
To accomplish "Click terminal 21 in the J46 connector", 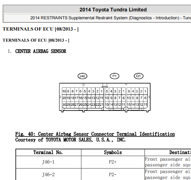I will [x=102, y=105].
